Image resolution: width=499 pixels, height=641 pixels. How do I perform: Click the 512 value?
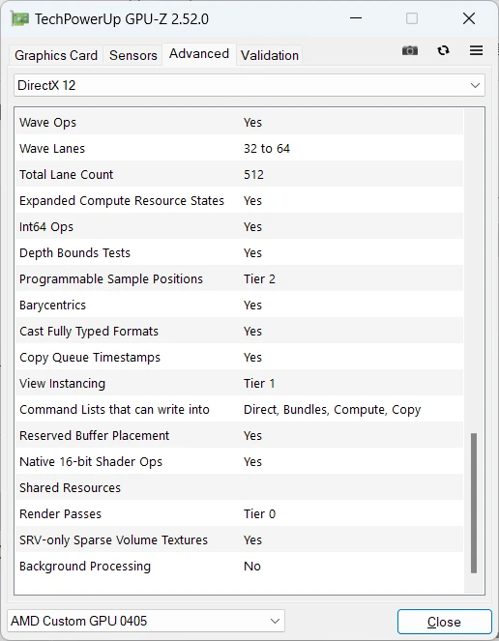coord(253,175)
